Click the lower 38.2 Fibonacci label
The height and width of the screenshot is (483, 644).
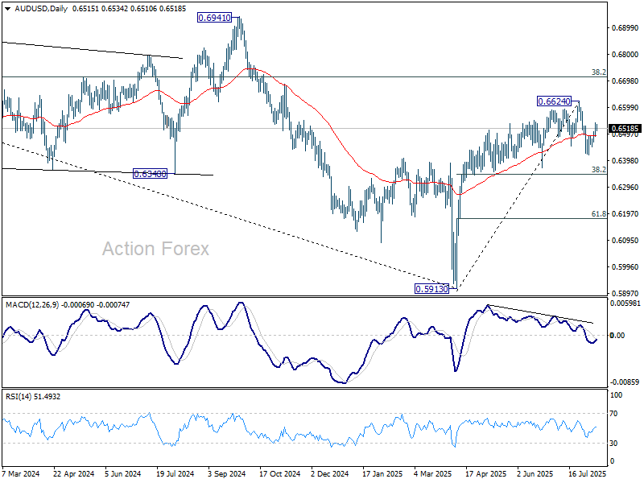[x=598, y=170]
